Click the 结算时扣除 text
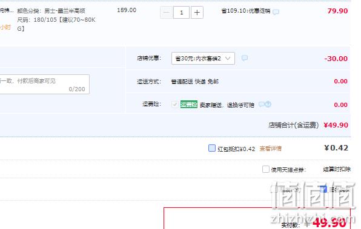Image resolution: width=361 pixels, height=229 pixels. point(337,169)
